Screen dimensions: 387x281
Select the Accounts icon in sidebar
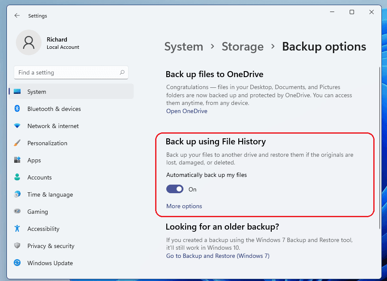pyautogui.click(x=17, y=177)
